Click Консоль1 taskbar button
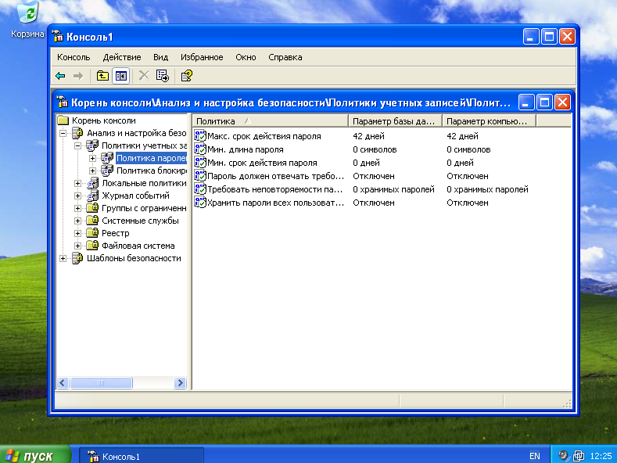This screenshot has height=463, width=617. pyautogui.click(x=142, y=456)
